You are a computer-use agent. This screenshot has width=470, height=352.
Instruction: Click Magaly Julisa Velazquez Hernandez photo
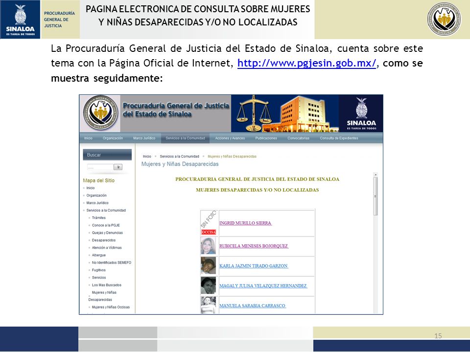[x=209, y=286]
